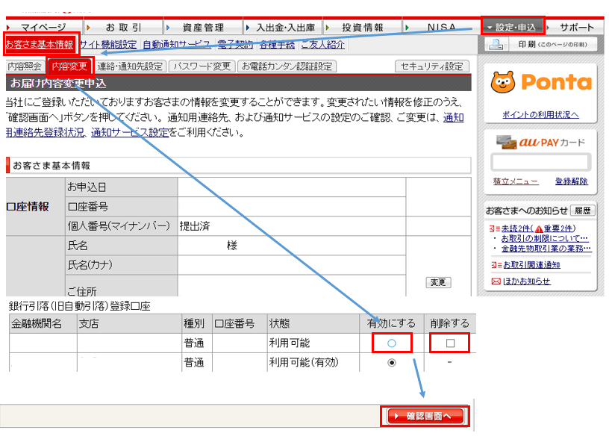The width and height of the screenshot is (609, 436).
Task: Open the 積立メニュー link
Action: pyautogui.click(x=516, y=181)
